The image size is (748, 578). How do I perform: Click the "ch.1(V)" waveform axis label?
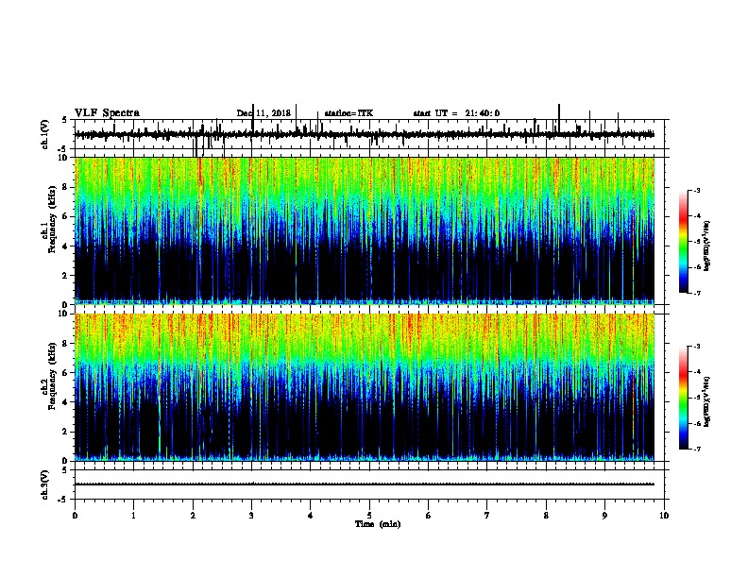pos(45,134)
